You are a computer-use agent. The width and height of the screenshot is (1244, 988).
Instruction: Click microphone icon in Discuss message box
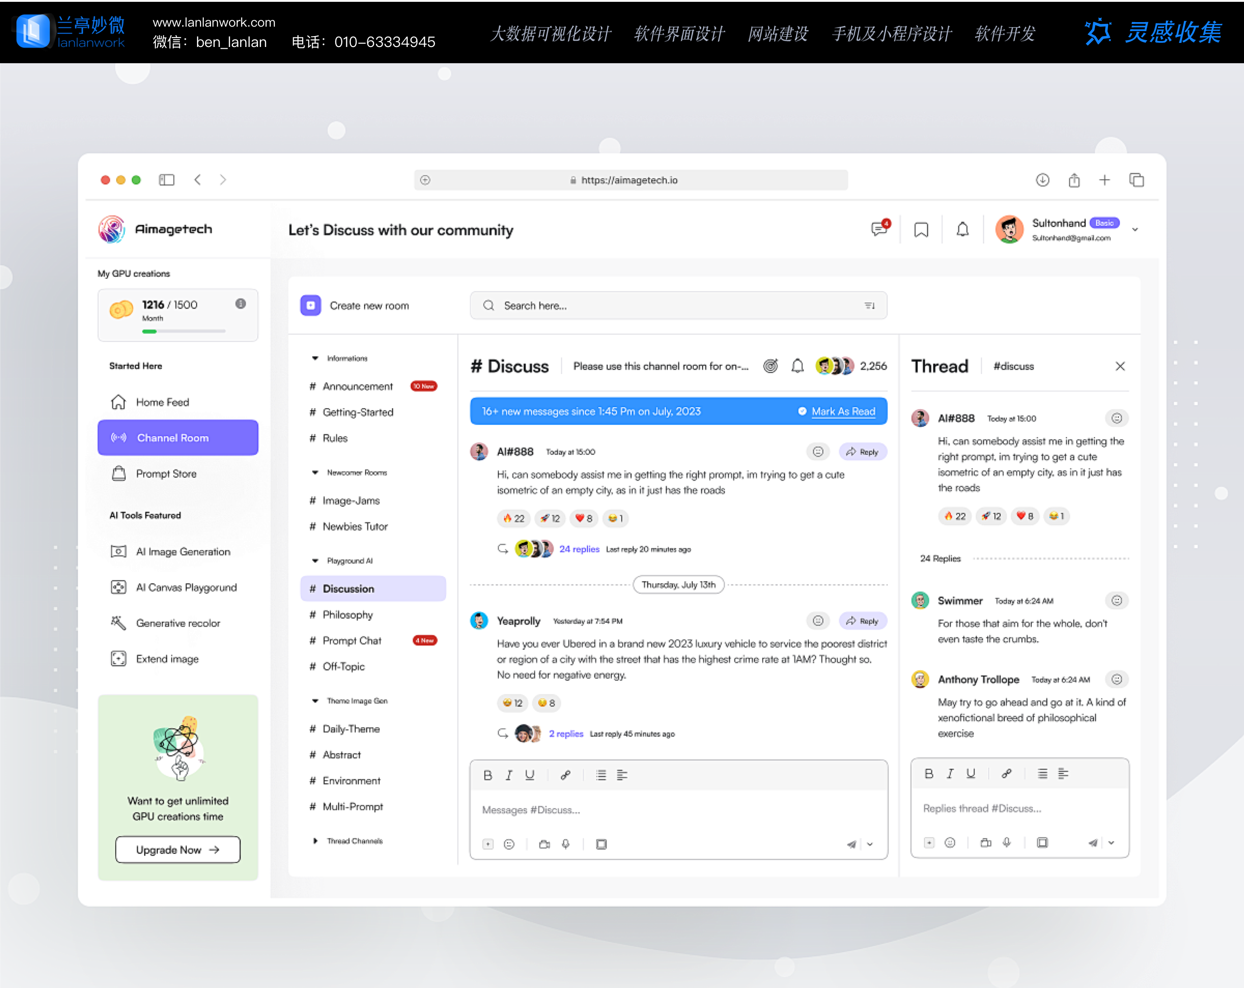pos(565,844)
